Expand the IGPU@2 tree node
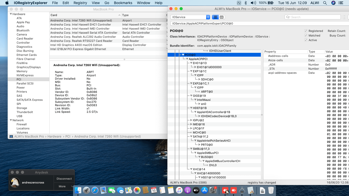This screenshot has height=196, width=349. [x=191, y=120]
